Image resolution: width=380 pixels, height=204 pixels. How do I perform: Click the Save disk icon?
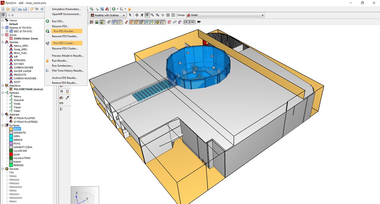click(x=13, y=9)
